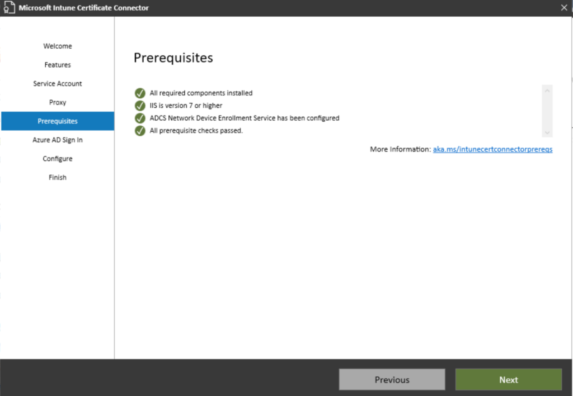Select the text All required components installed

(201, 93)
